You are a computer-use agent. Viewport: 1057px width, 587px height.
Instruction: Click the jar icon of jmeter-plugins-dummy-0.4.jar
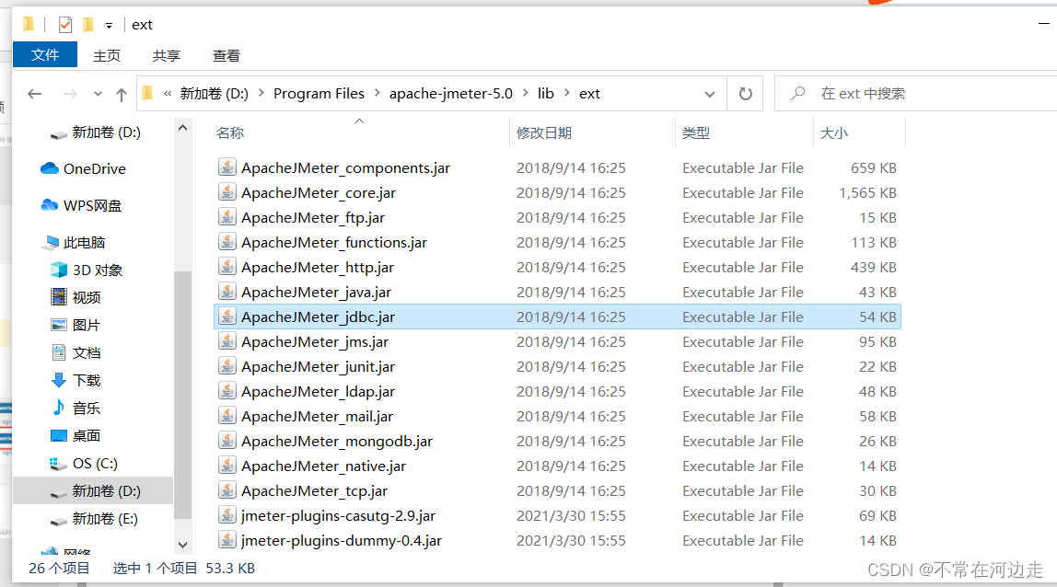click(x=227, y=540)
